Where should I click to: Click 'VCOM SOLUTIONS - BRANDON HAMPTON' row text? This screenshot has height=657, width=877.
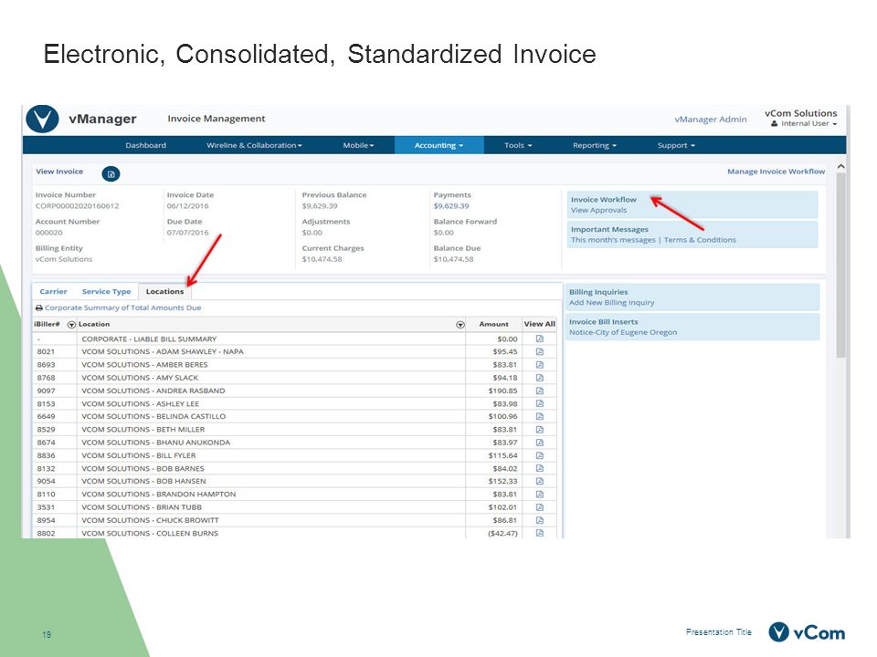point(159,495)
